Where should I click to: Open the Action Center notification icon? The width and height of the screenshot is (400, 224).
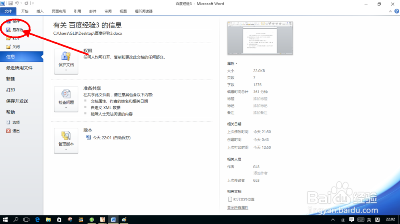pos(352,220)
